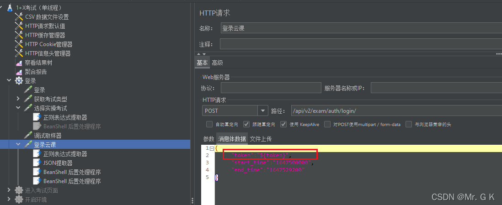Toggle 自动重定向 checkbox
Screen dimensions: 502x205
209,124
